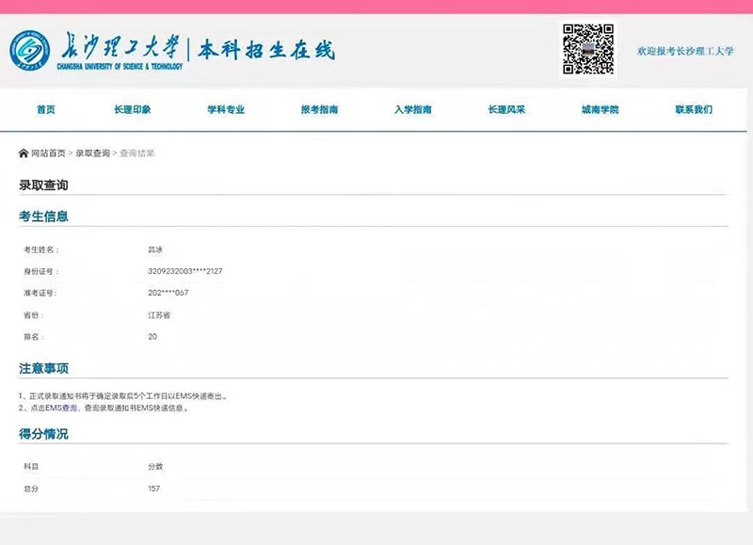This screenshot has height=545, width=753.
Task: Click the 总分 row label
Action: click(31, 489)
